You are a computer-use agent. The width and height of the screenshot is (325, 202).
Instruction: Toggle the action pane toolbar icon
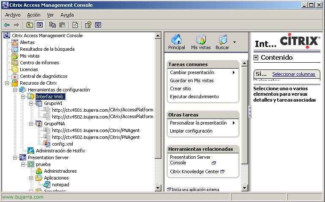click(98, 25)
